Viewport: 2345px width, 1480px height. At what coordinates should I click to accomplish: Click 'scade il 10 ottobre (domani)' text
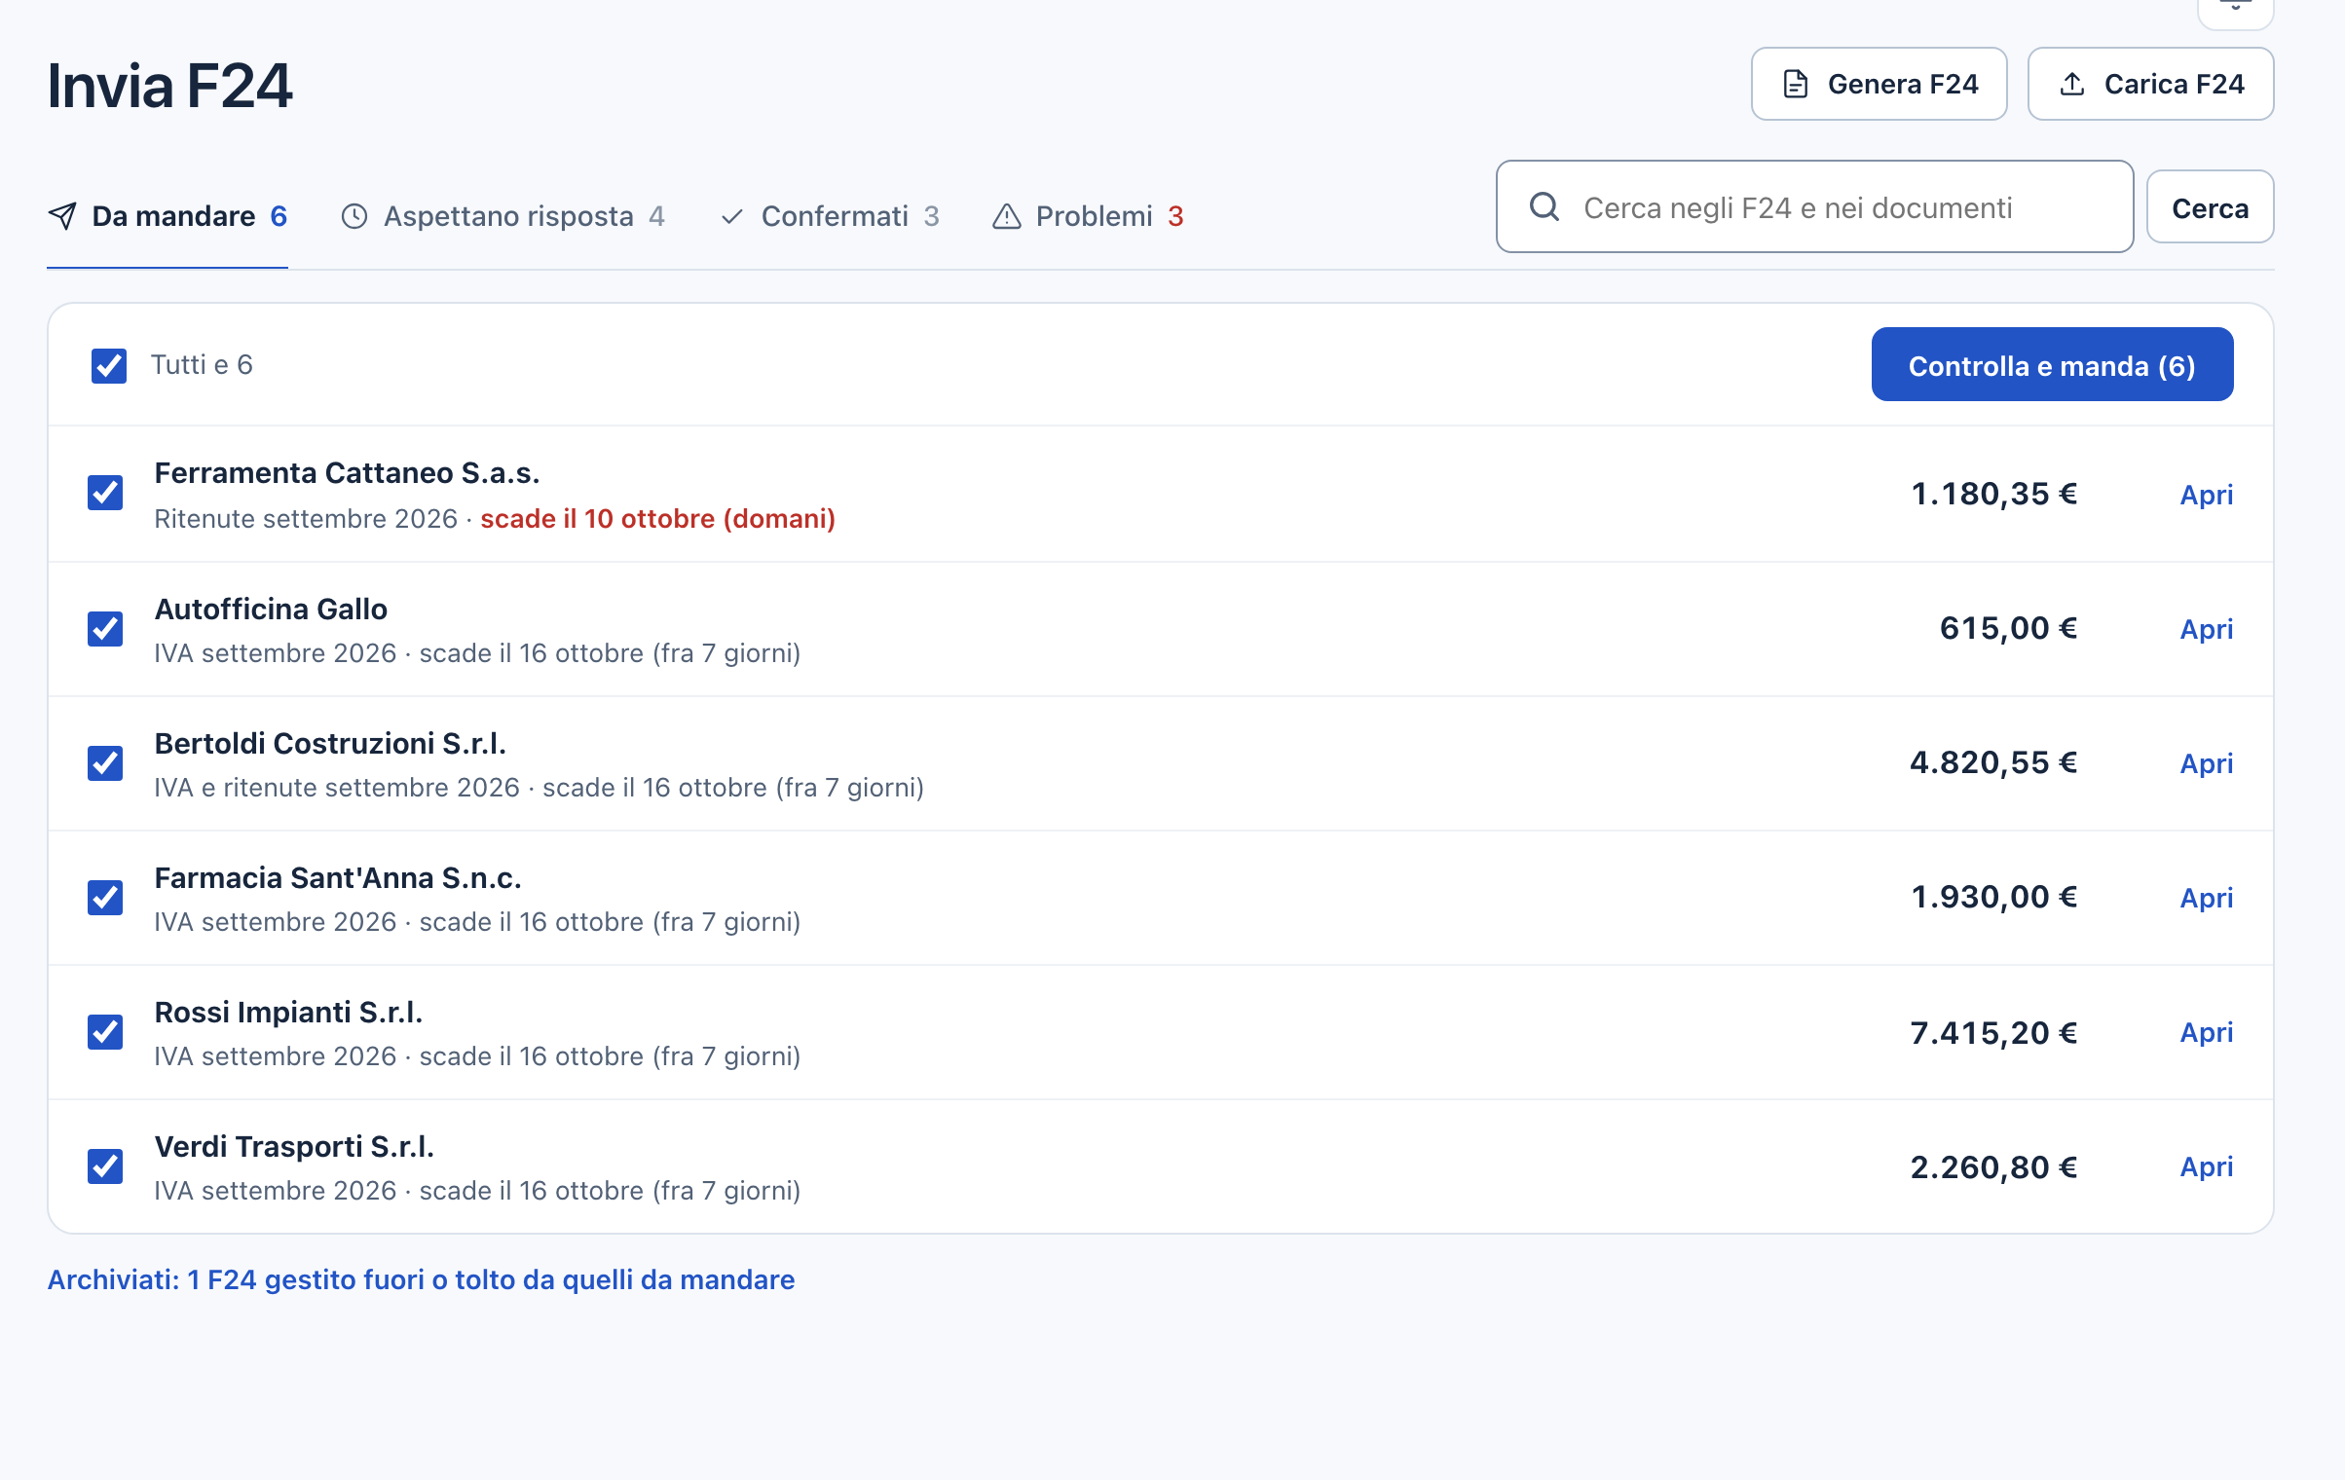click(657, 519)
